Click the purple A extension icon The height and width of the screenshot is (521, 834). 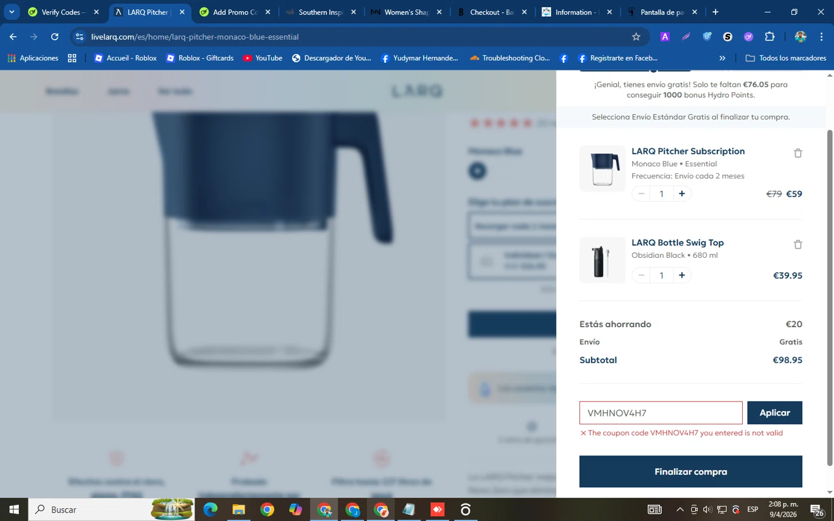664,37
